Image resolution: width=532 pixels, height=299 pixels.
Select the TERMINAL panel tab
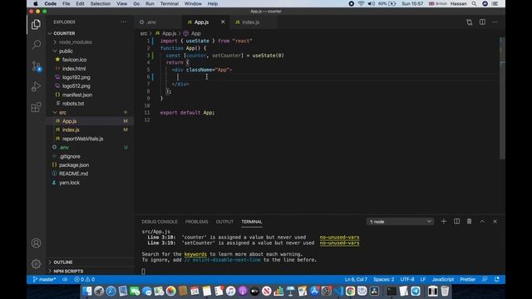[x=252, y=222]
